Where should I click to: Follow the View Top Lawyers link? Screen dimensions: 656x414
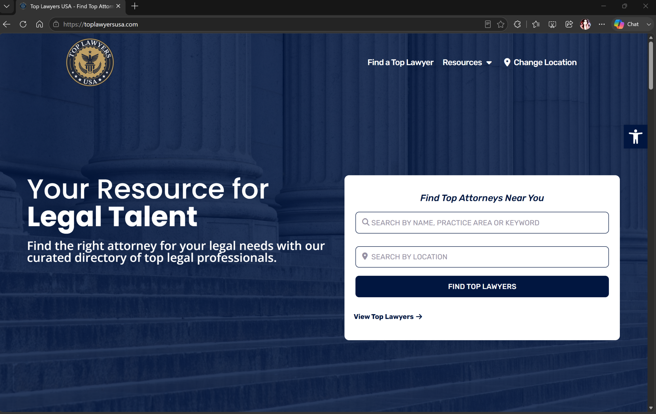click(388, 316)
